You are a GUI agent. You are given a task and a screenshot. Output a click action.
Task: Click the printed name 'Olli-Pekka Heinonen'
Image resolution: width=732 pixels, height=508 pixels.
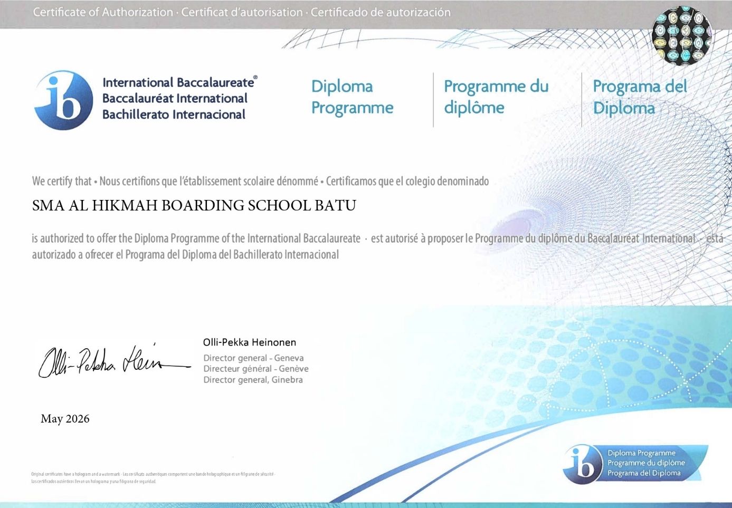[250, 342]
